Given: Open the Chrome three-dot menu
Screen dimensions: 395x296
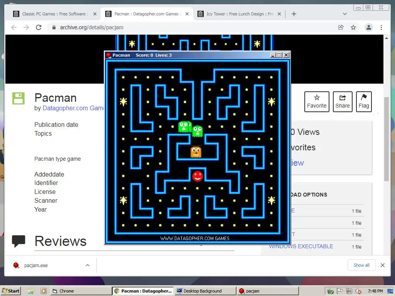Looking at the screenshot, I should [x=381, y=27].
